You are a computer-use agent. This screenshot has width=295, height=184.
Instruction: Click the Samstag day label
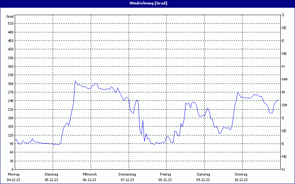pos(203,174)
